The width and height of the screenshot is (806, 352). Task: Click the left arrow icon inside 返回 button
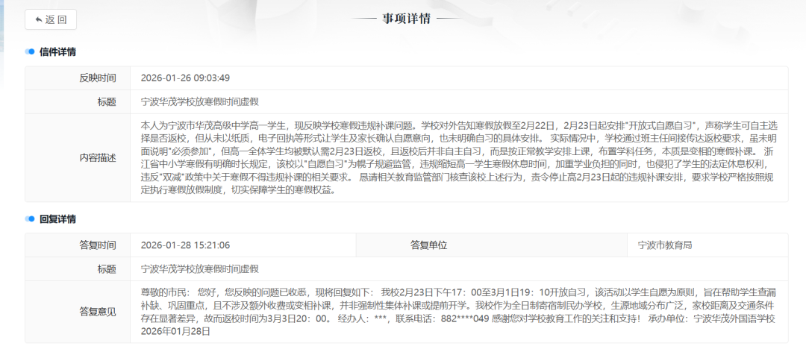pyautogui.click(x=38, y=19)
